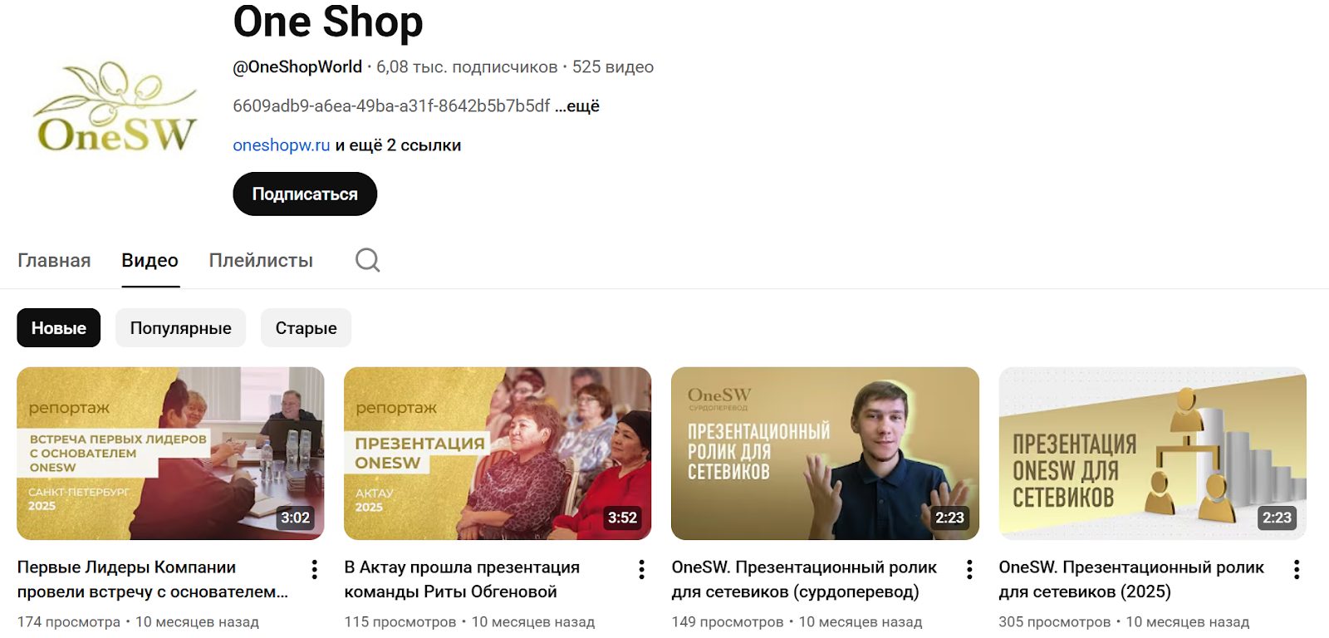Open the Актау презентация video thumbnail

[498, 454]
